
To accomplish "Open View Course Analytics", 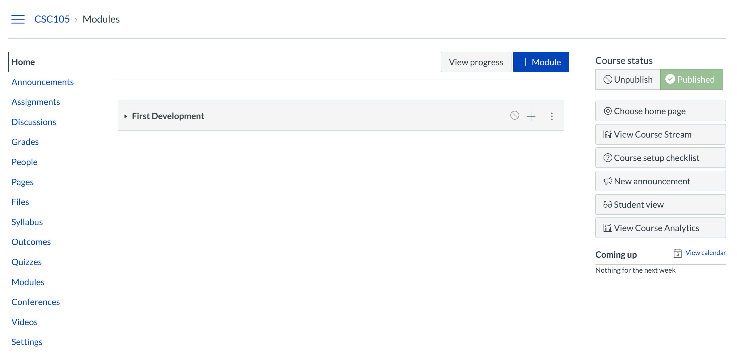I will pos(660,228).
